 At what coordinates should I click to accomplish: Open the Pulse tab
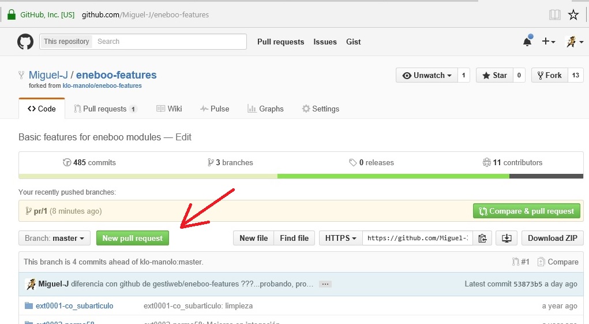pos(215,109)
